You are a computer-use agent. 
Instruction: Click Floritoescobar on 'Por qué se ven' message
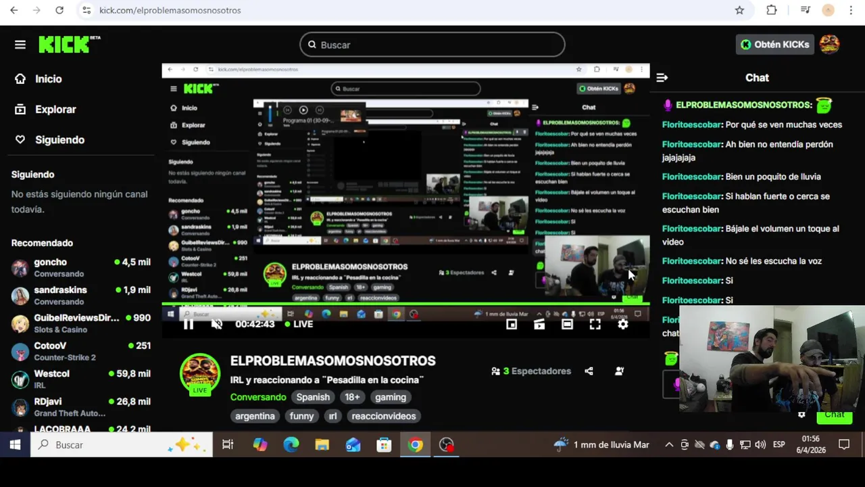pyautogui.click(x=692, y=124)
